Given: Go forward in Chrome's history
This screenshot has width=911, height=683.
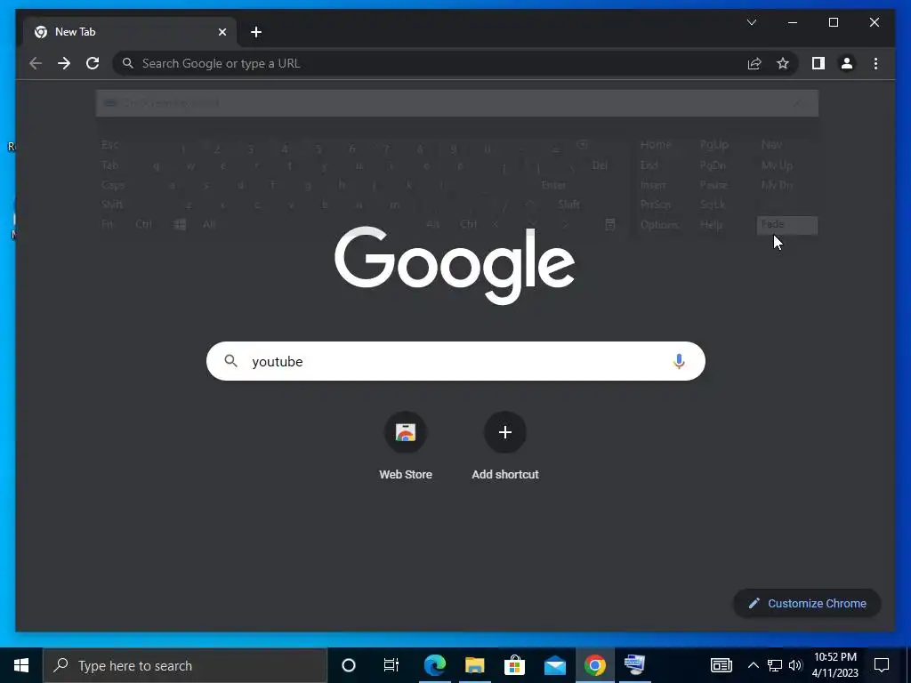Looking at the screenshot, I should 64,63.
